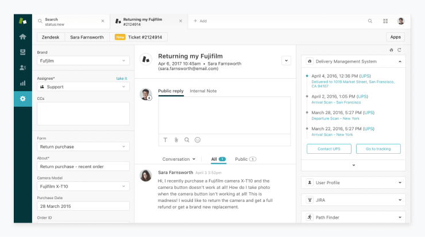Click the Go to tracking button
The image size is (425, 237).
(x=378, y=149)
